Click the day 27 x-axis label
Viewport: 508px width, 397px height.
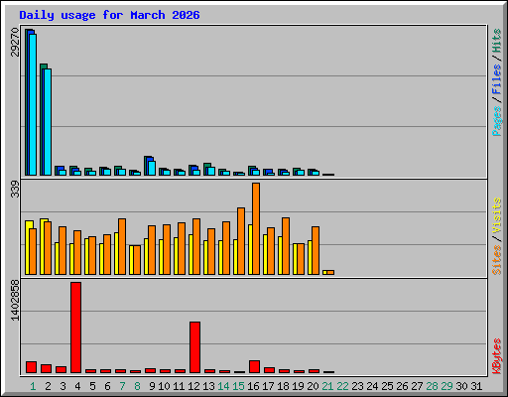point(417,386)
